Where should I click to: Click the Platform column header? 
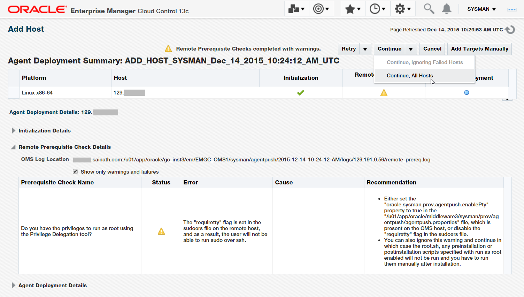click(65, 78)
